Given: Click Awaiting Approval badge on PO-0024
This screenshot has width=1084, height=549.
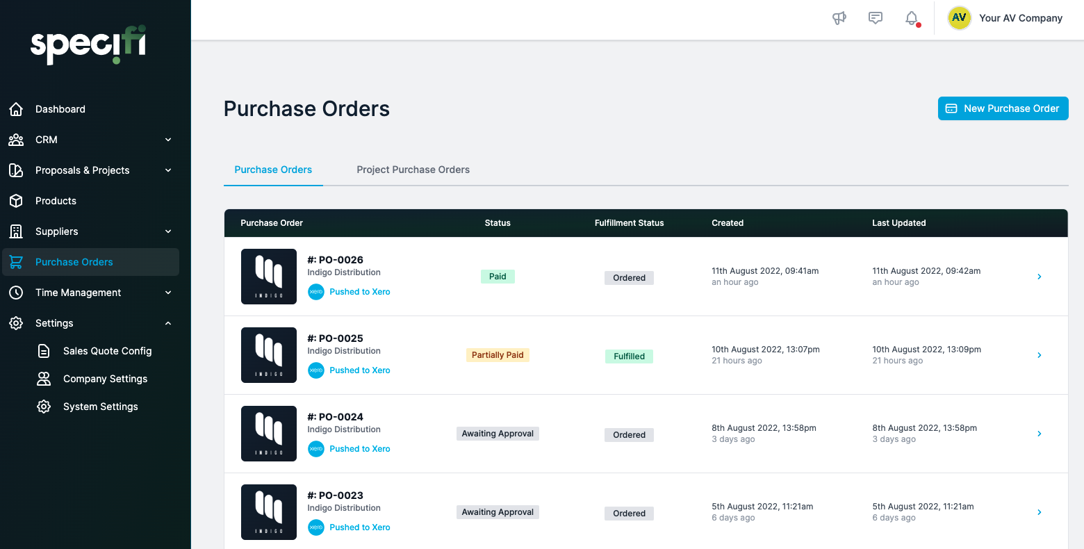Looking at the screenshot, I should (498, 434).
